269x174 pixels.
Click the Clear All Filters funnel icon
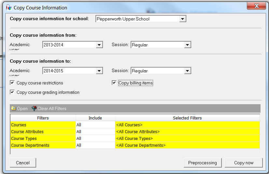(34, 108)
